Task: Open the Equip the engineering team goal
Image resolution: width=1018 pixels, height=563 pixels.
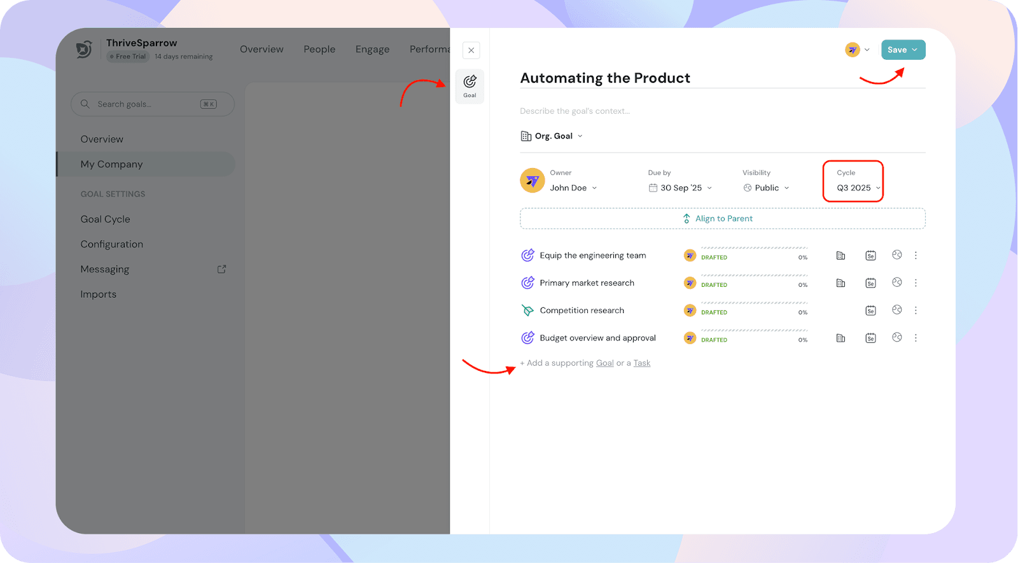Action: pyautogui.click(x=592, y=255)
